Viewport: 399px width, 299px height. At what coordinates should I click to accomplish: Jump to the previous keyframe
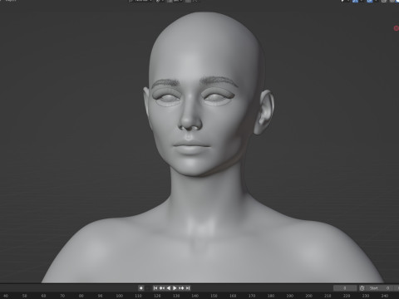[162, 288]
